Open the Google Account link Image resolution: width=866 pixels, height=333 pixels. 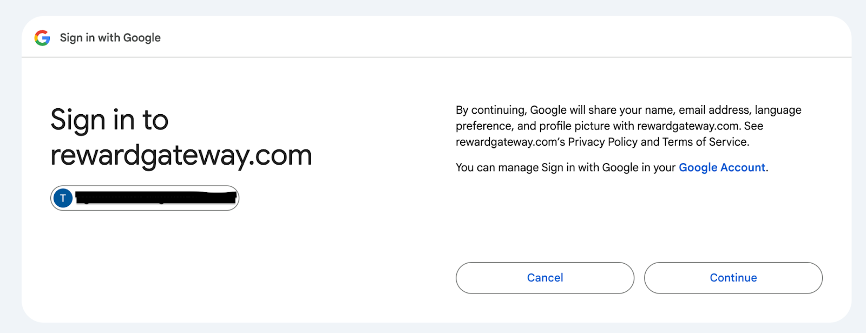(x=722, y=167)
